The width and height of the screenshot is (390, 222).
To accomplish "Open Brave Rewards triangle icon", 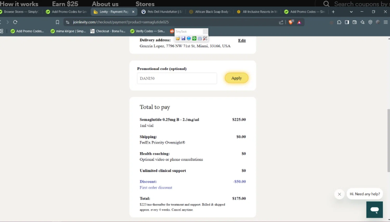I will 299,22.
